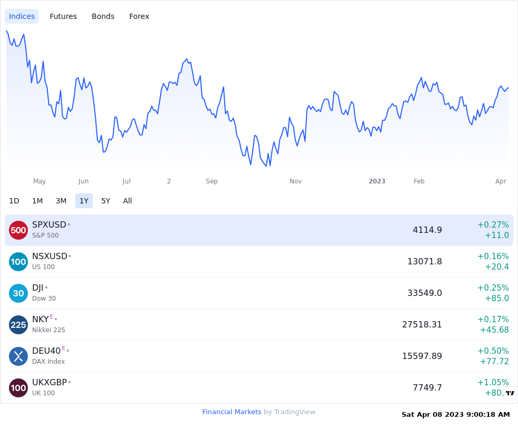
Task: Click the May label on chart axis
Action: coord(39,181)
